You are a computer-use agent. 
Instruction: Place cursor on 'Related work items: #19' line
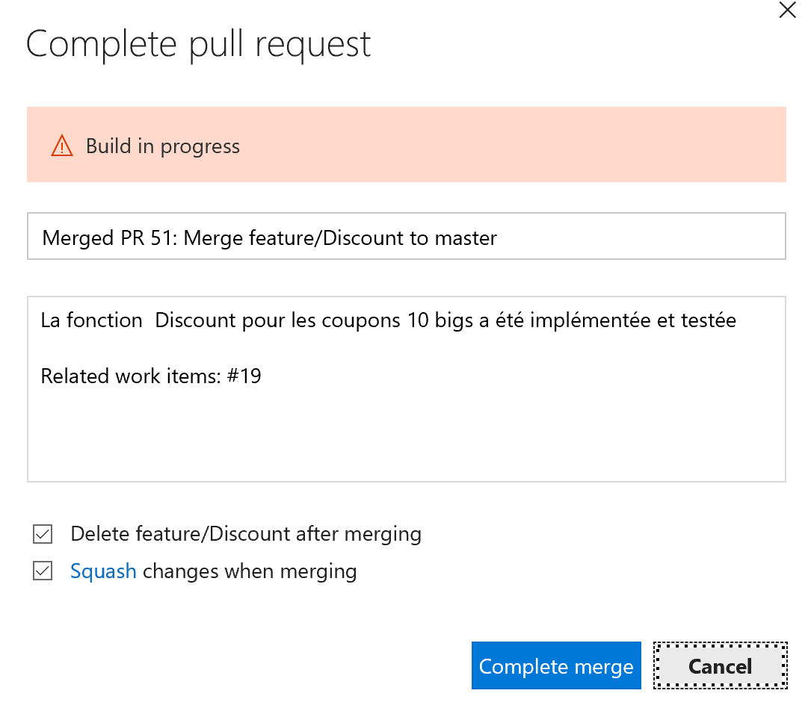pos(151,376)
